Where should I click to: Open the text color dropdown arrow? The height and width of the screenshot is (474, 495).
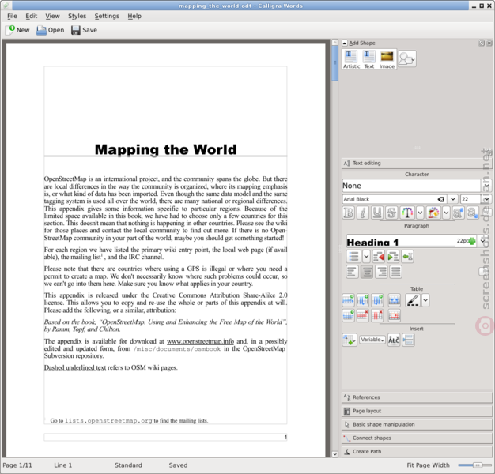click(420, 213)
